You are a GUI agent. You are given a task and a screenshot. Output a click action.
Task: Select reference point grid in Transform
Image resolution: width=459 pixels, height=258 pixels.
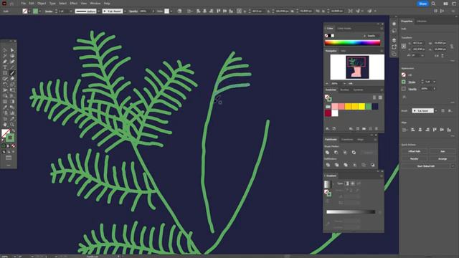pos(404,46)
